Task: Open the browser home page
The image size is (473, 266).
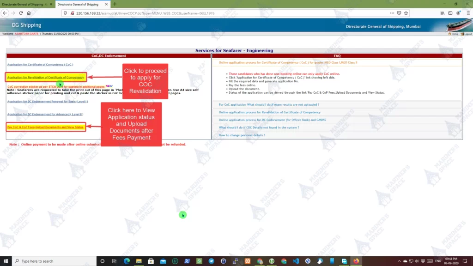Action: 29,13
